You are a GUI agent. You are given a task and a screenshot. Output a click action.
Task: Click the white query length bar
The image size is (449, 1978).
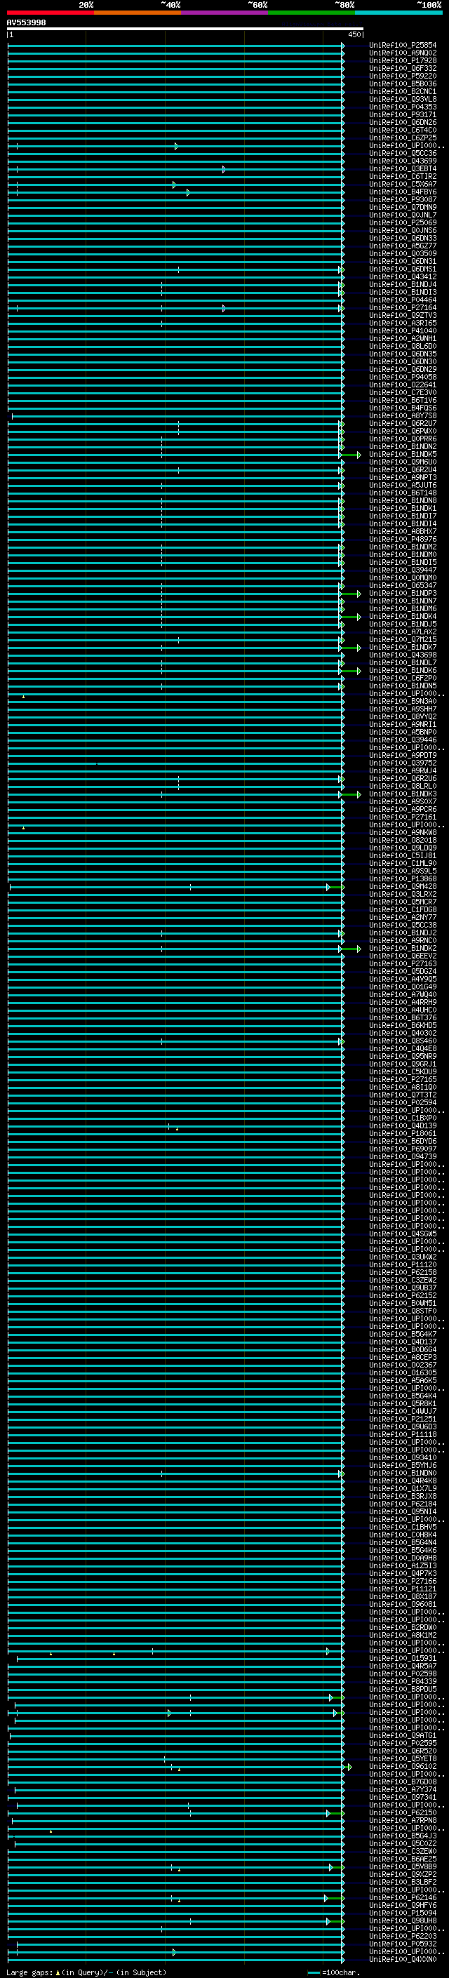185,29
